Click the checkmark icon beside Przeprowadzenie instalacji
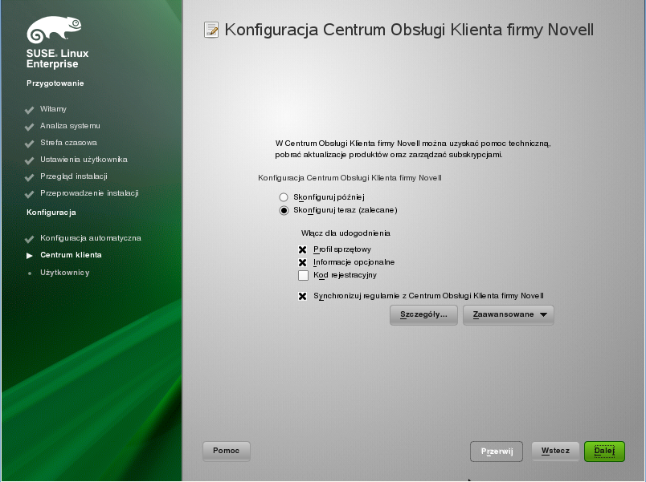Screen dimensions: 646x482 29,194
